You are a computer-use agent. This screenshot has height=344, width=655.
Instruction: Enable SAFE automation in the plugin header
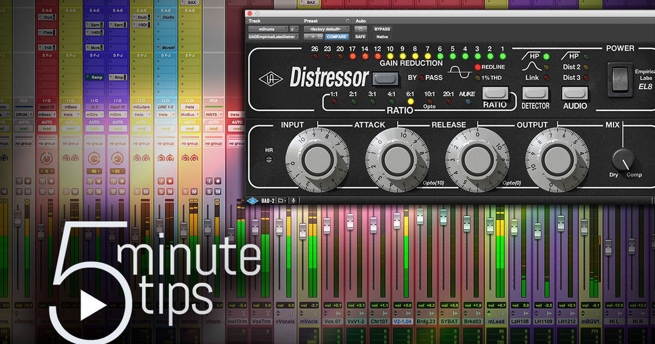coord(360,37)
